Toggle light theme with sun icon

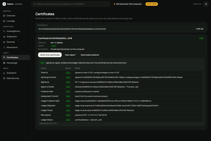(206, 4)
